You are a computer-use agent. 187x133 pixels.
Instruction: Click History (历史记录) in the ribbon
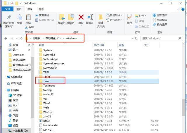[x=142, y=26]
